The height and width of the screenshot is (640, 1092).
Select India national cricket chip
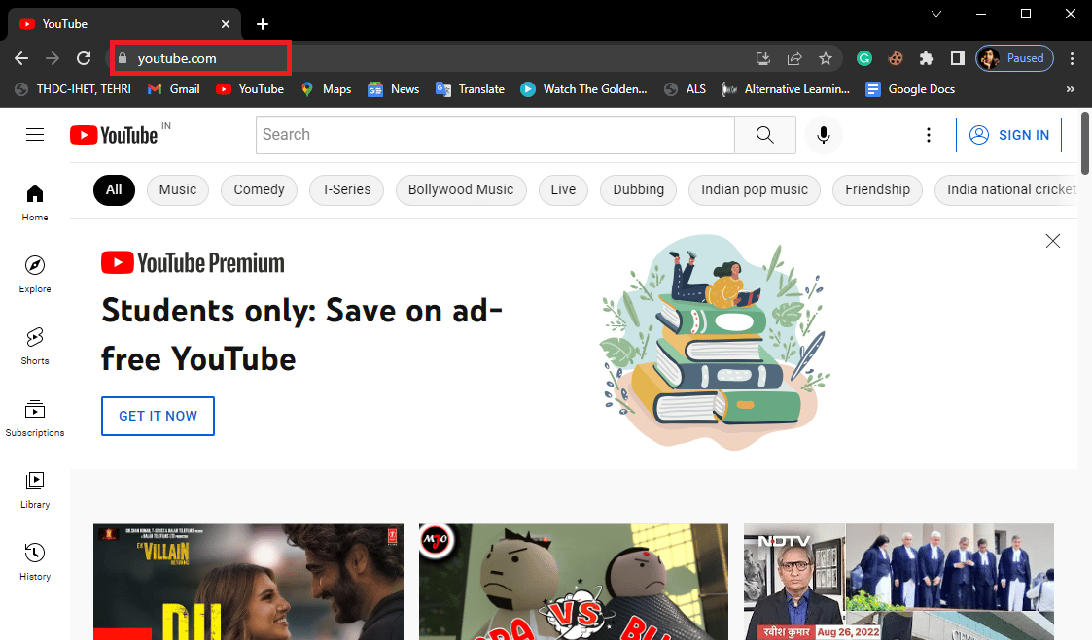click(1007, 190)
